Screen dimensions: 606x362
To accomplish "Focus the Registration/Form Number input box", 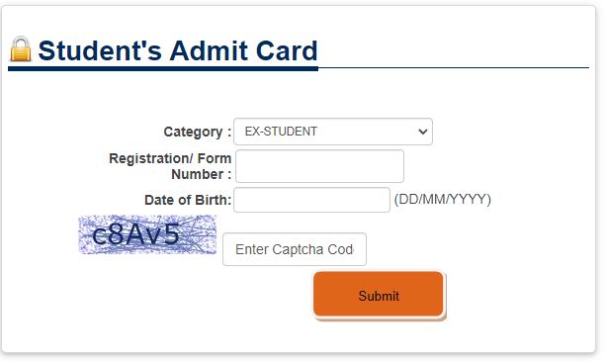I will [319, 166].
